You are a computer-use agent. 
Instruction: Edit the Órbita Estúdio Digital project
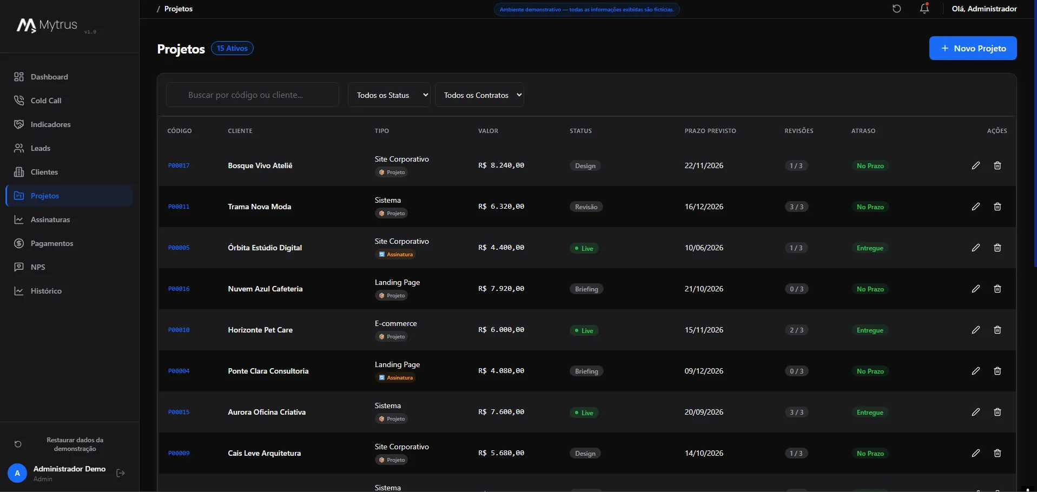click(x=976, y=248)
